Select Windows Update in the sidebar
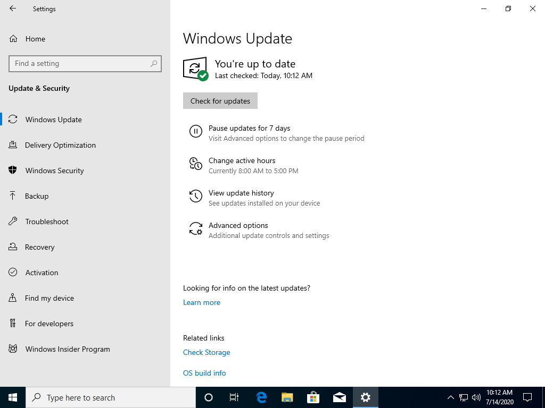Screen dimensions: 545x408 pyautogui.click(x=85, y=120)
